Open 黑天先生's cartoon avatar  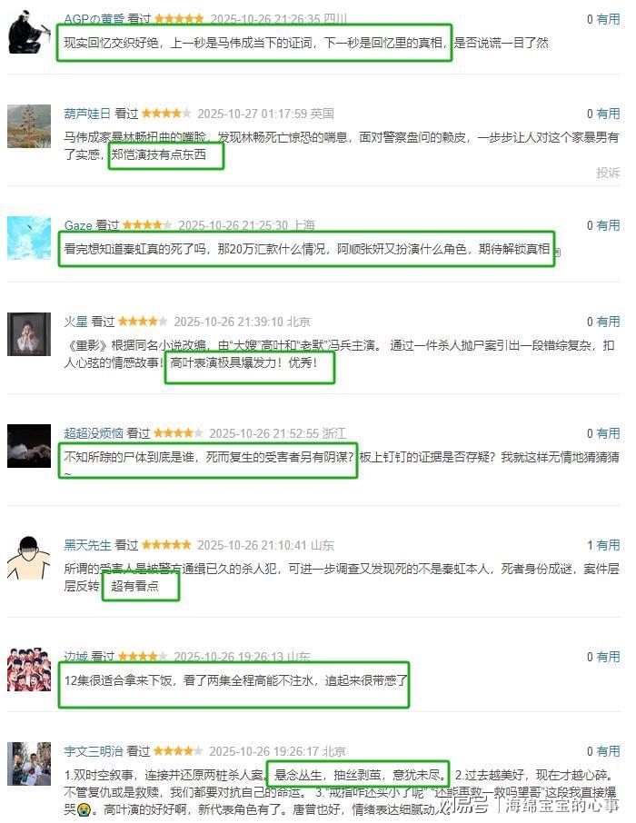coord(29,558)
